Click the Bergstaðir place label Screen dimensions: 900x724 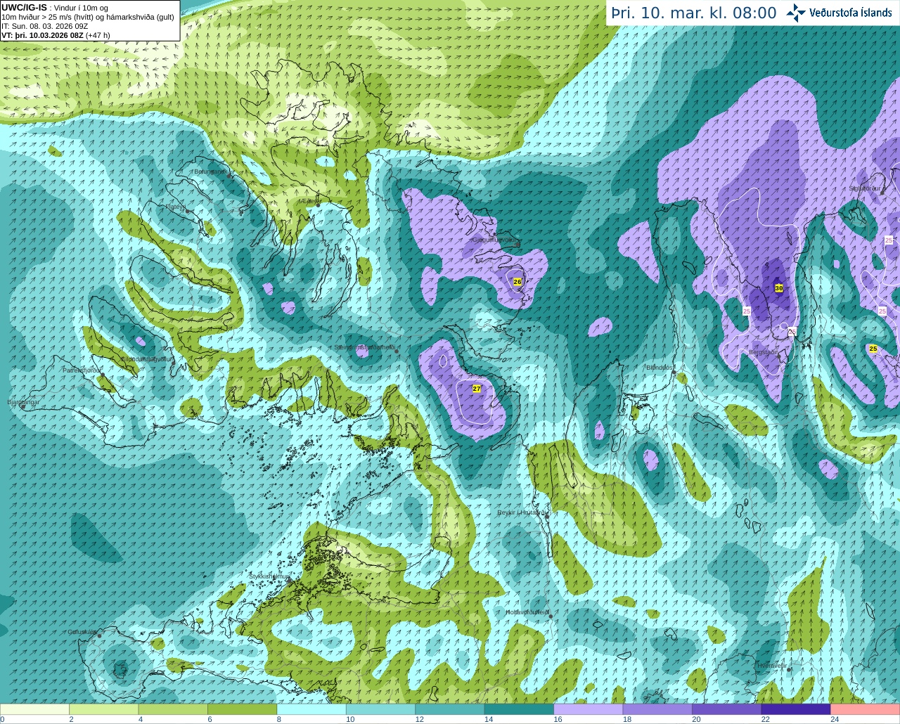coord(764,353)
